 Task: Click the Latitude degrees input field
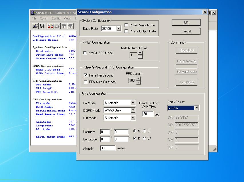(x=105, y=132)
